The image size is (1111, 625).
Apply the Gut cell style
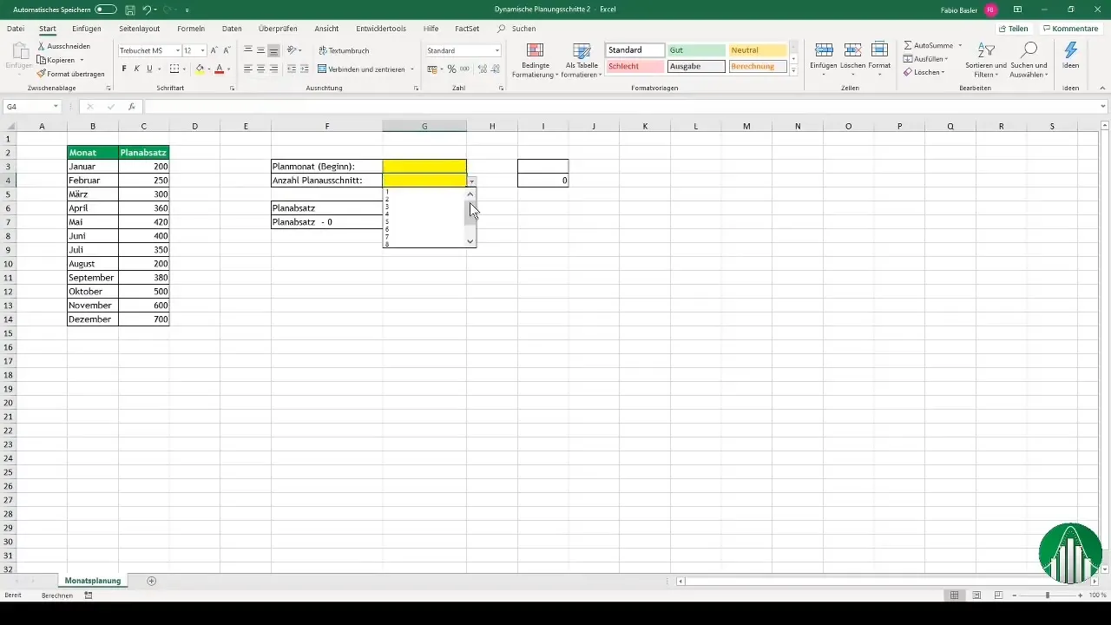pos(696,50)
